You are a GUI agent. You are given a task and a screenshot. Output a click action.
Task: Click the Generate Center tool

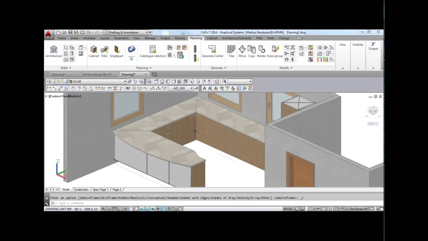(212, 52)
